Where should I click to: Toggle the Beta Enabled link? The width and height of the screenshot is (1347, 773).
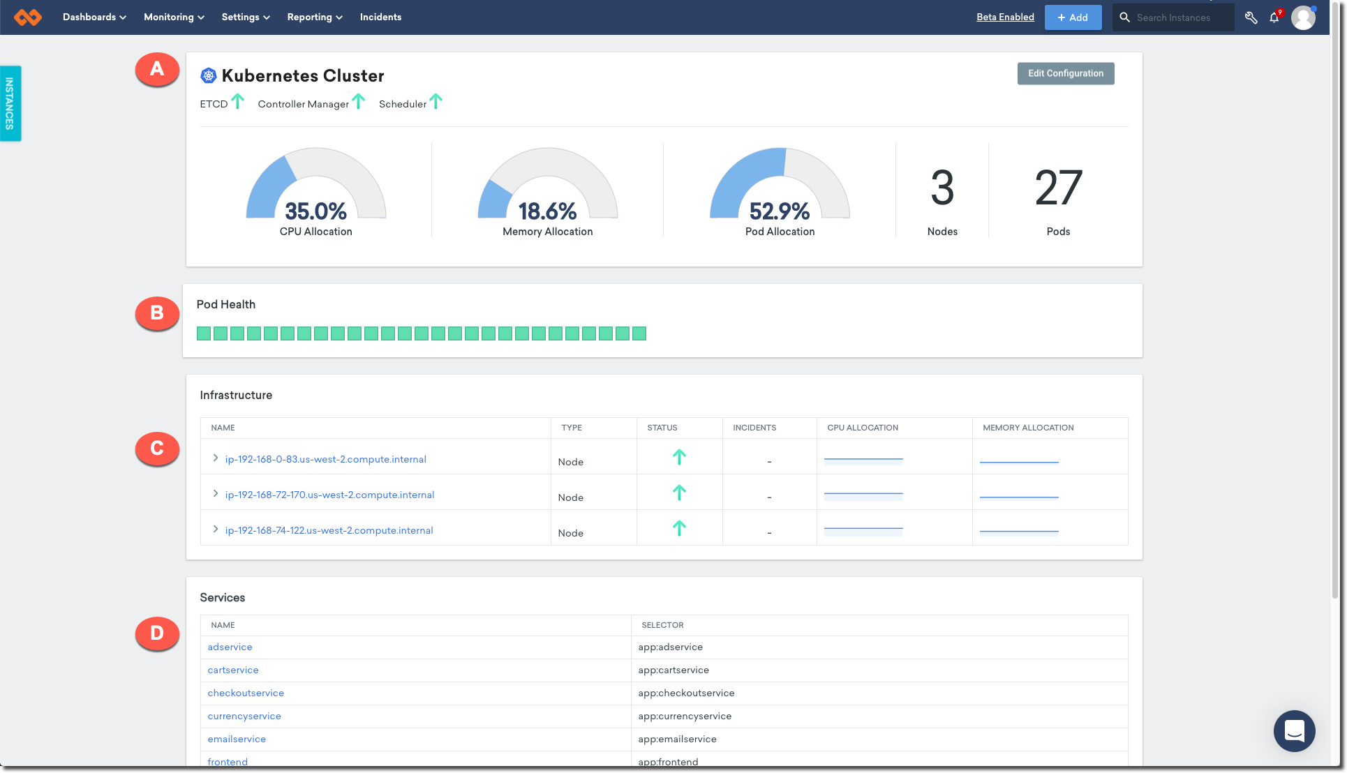pyautogui.click(x=1005, y=17)
